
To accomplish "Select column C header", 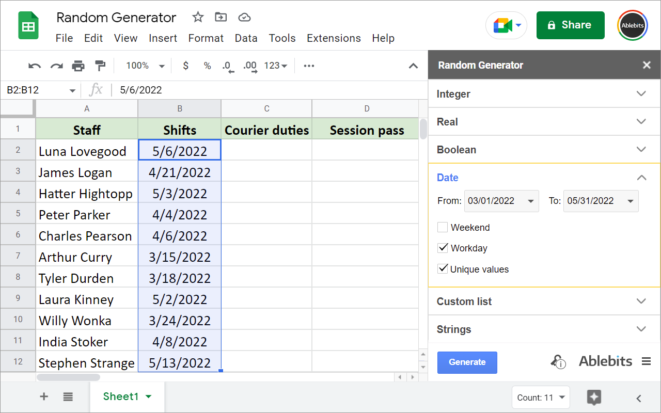I will pyautogui.click(x=266, y=108).
